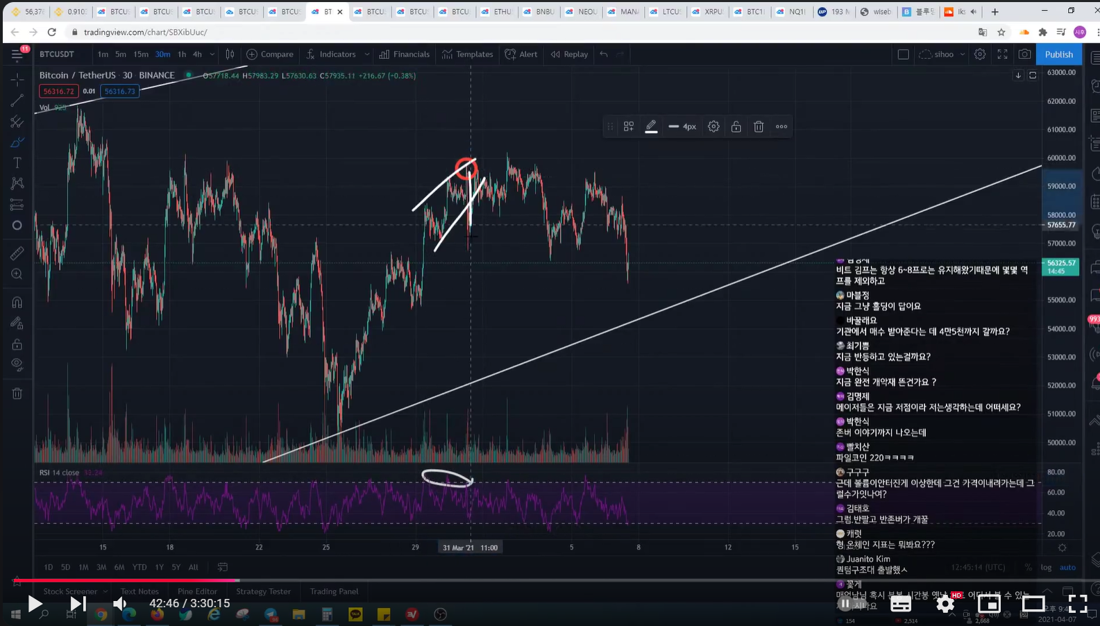Open the Strategy Tester tab
Viewport: 1100px width, 626px height.
[263, 591]
